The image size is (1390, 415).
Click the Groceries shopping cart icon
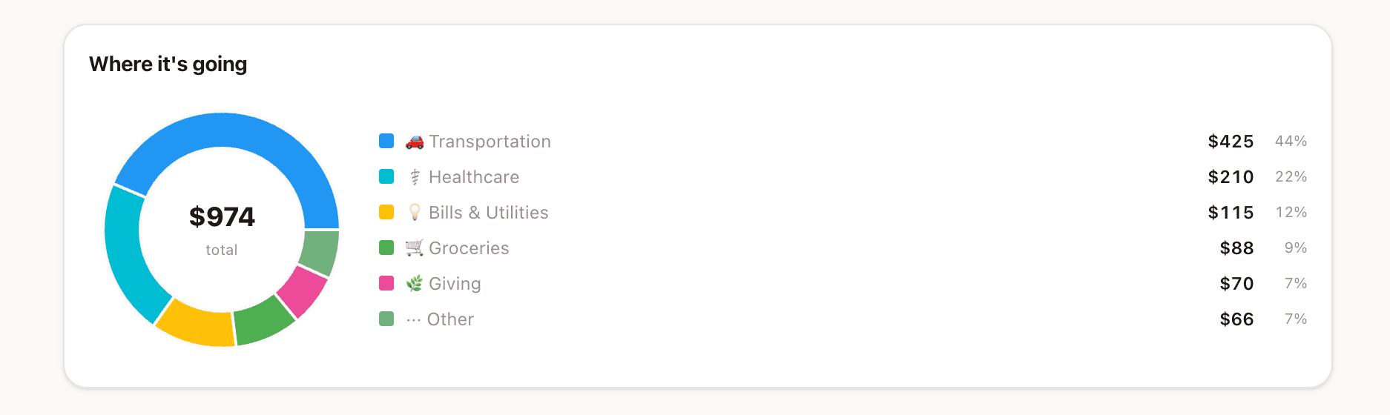[x=415, y=248]
